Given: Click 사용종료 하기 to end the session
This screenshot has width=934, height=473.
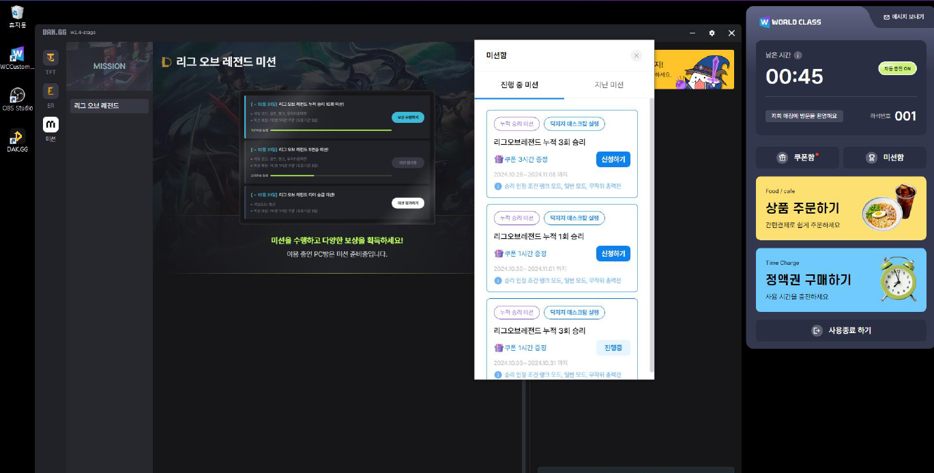Looking at the screenshot, I should pos(841,330).
